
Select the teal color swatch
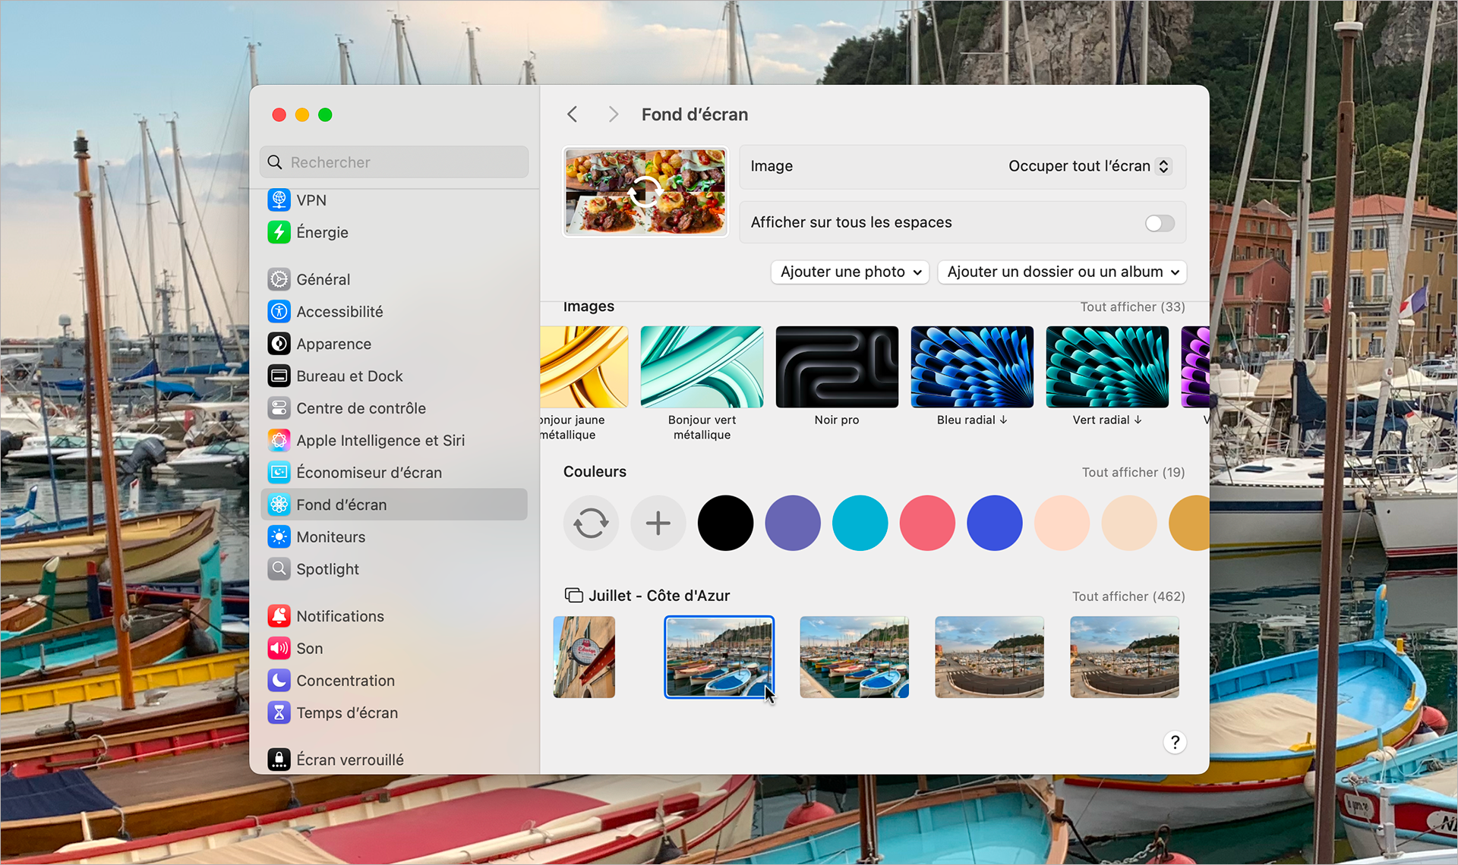point(860,522)
